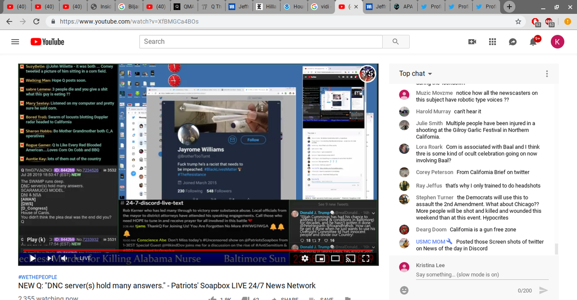Click the LIVE indicator in the player
The image size is (577, 300).
click(x=85, y=258)
